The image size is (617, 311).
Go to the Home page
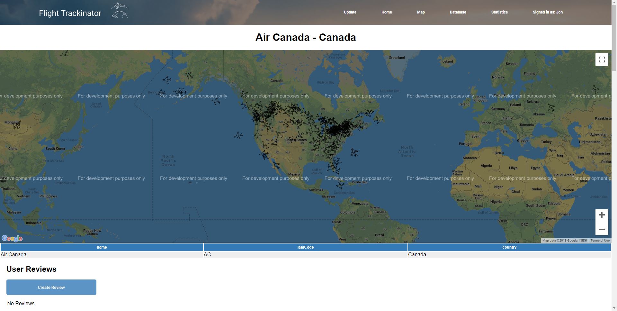pos(387,12)
